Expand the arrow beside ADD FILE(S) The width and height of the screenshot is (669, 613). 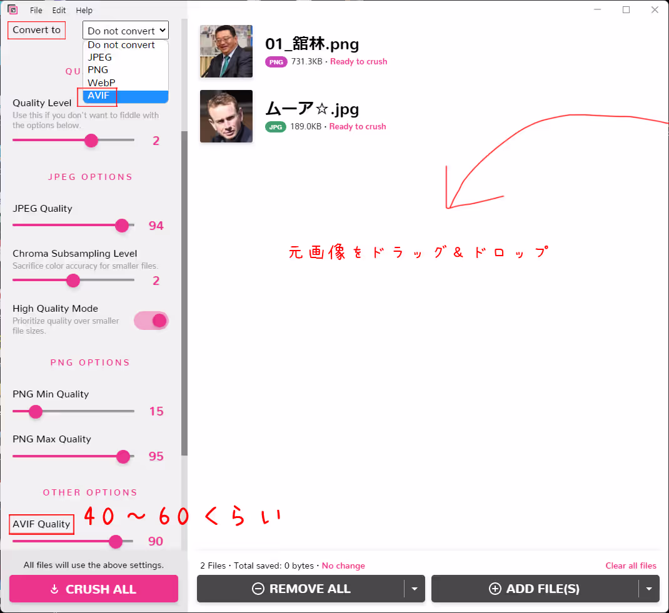click(649, 589)
